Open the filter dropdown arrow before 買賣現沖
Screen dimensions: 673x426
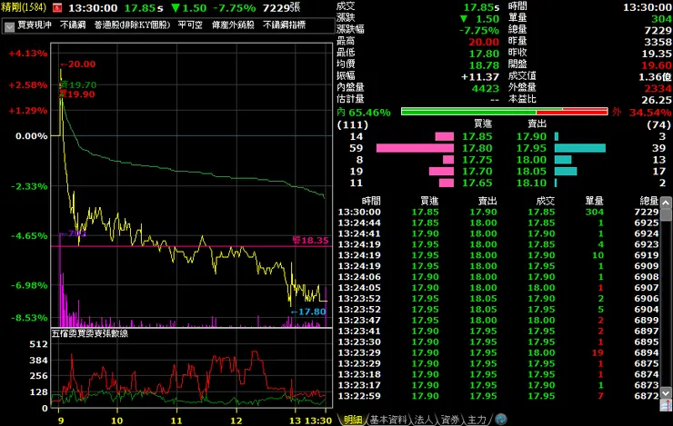[9, 26]
